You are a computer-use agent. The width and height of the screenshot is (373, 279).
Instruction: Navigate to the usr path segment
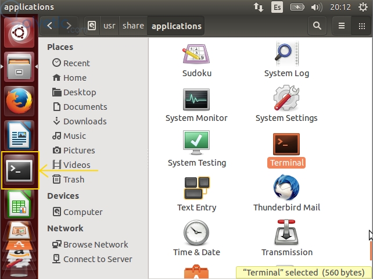(x=109, y=26)
